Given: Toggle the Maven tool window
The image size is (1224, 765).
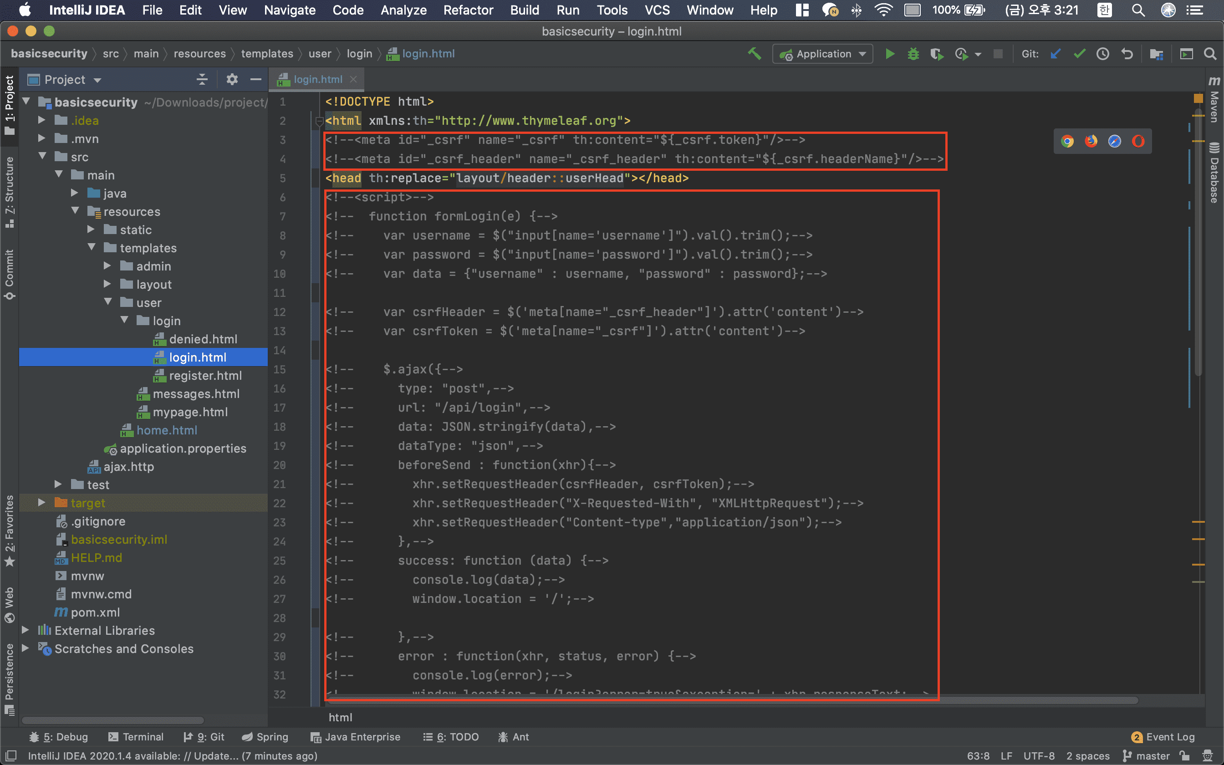Looking at the screenshot, I should [1214, 100].
